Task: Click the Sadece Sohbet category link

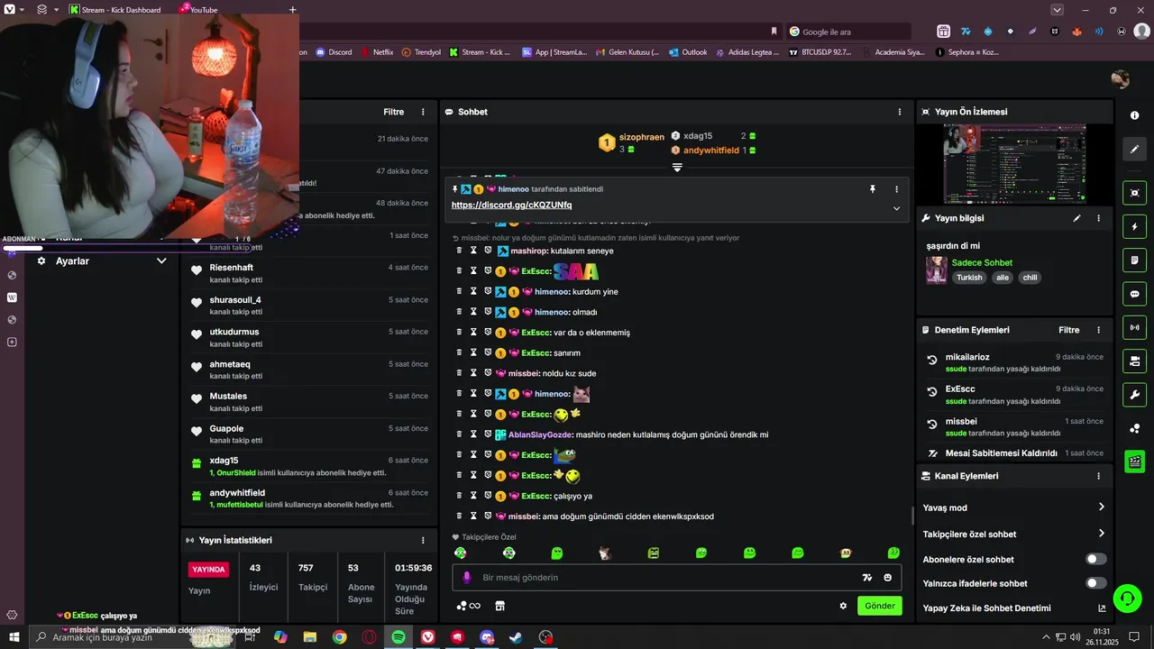Action: (x=982, y=262)
